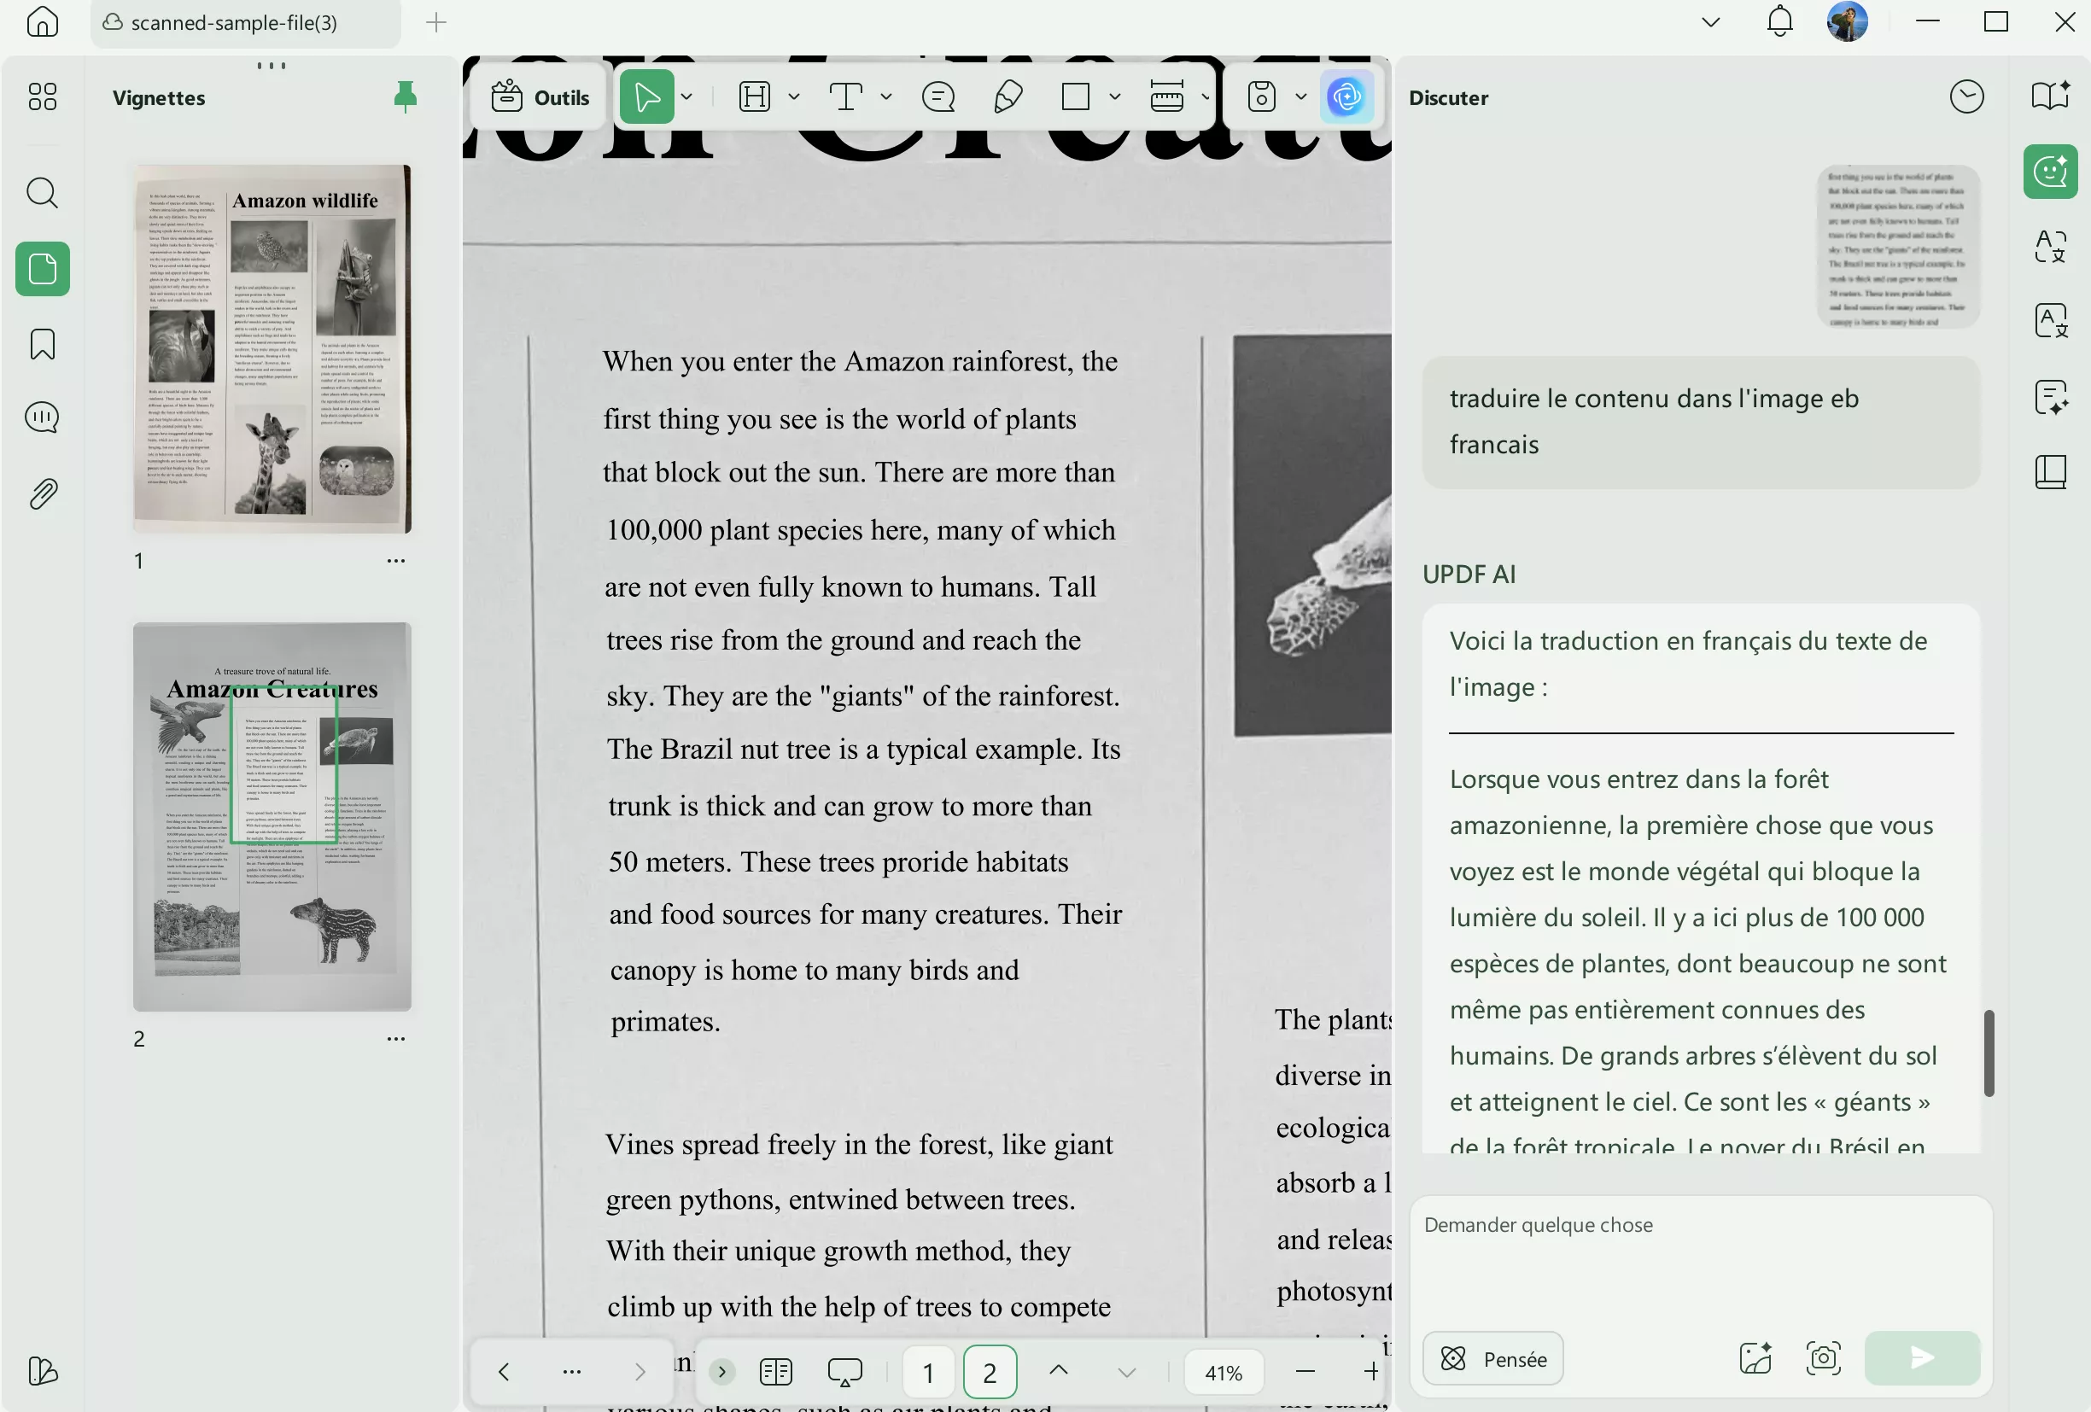Send the chat message

pyautogui.click(x=1922, y=1358)
